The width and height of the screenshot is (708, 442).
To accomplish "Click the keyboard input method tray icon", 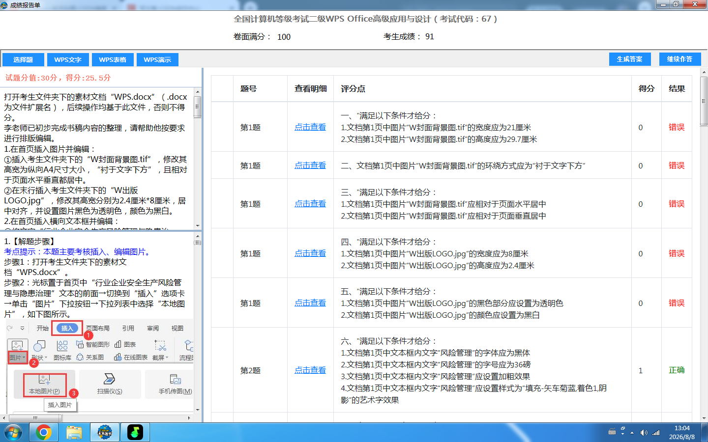I will pos(612,432).
